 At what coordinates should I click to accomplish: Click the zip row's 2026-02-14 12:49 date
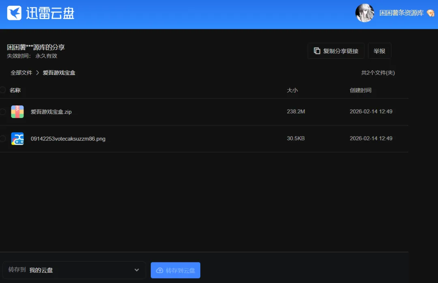click(x=371, y=111)
